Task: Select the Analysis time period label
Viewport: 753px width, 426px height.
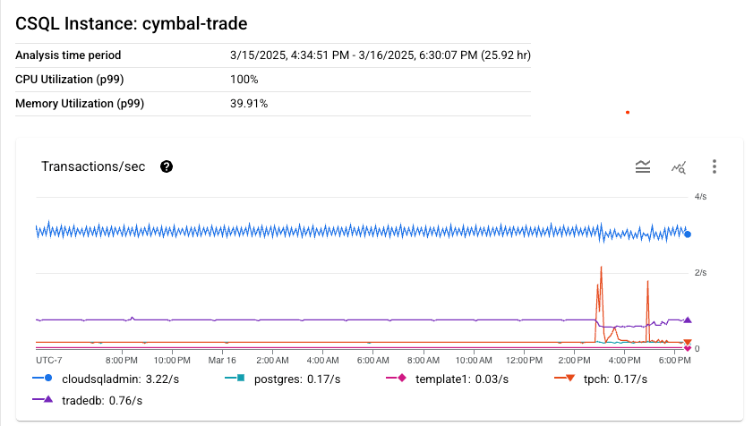Action: point(68,55)
